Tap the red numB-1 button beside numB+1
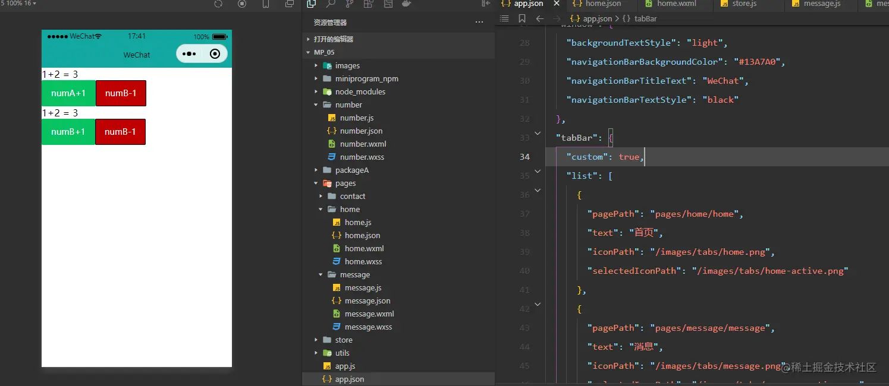Viewport: 889px width, 386px height. [121, 132]
